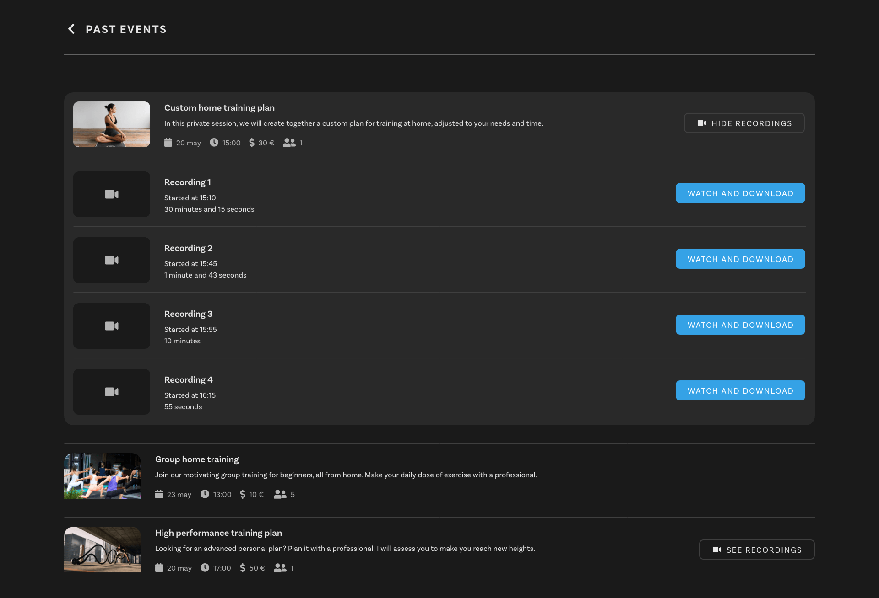Watch and download Recording 4

pos(740,390)
